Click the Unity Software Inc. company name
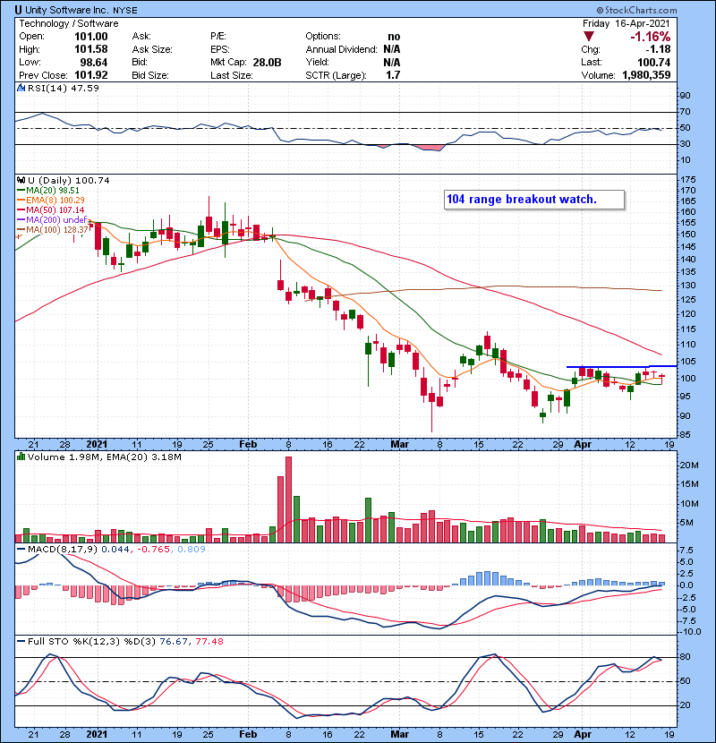Screen dimensions: 716x743 [x=67, y=10]
